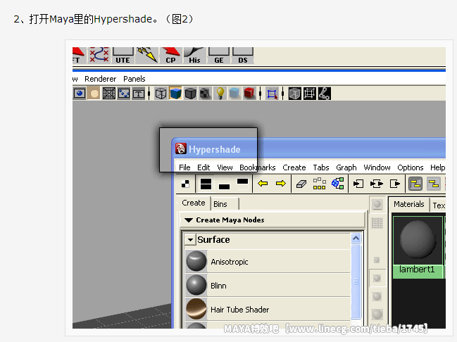457x342 pixels.
Task: Click the CP shelf button
Action: tap(171, 56)
